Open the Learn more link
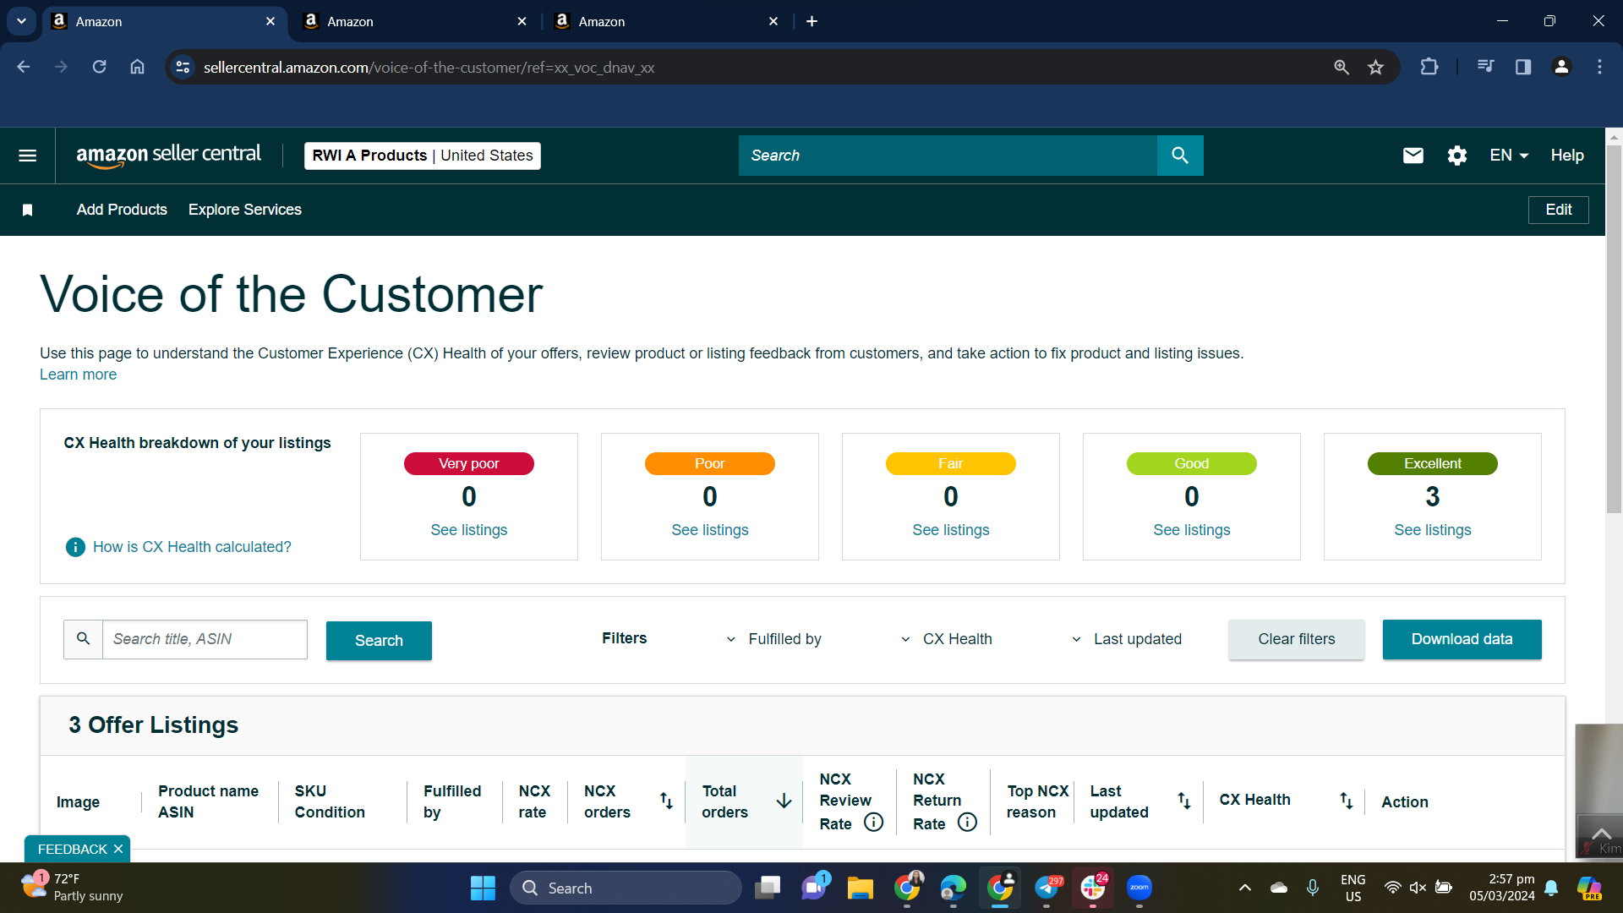This screenshot has width=1623, height=913. pyautogui.click(x=78, y=374)
